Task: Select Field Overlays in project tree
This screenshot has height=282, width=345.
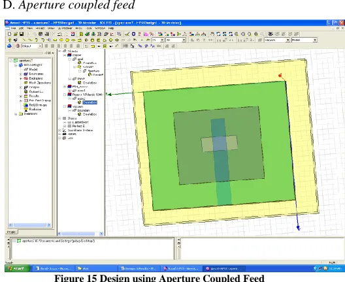Action: coord(38,105)
